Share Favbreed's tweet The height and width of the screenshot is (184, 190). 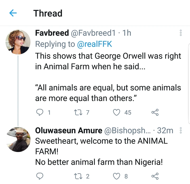coord(155,113)
